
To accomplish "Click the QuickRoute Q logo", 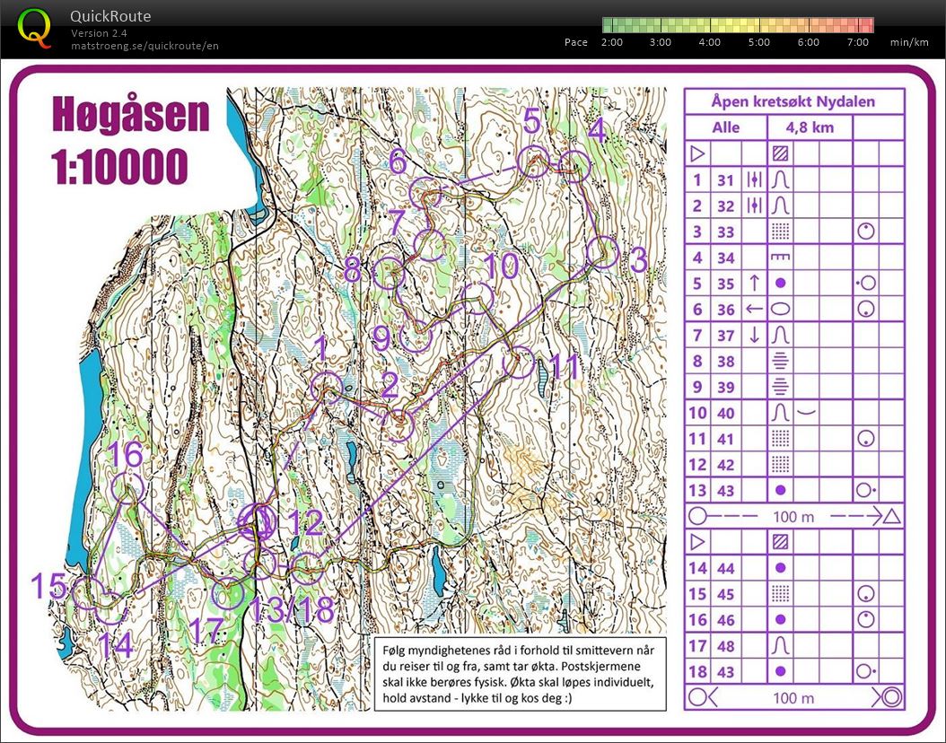I will [x=34, y=29].
